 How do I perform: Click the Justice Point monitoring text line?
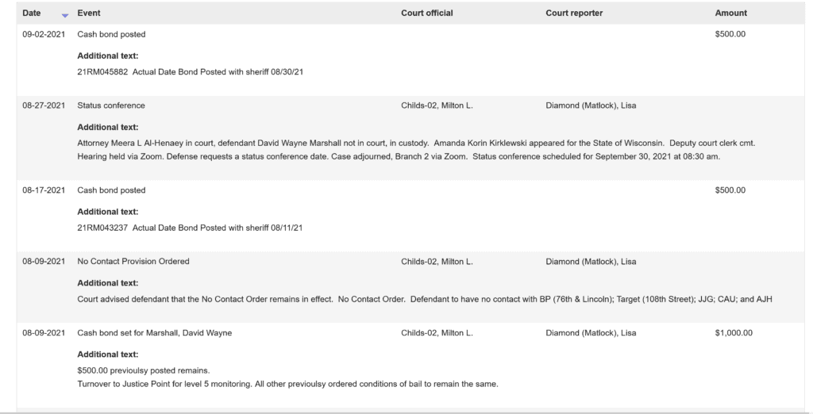[x=287, y=384]
